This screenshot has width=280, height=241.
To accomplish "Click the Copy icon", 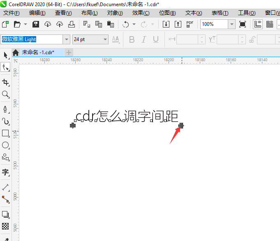I will [99, 24].
